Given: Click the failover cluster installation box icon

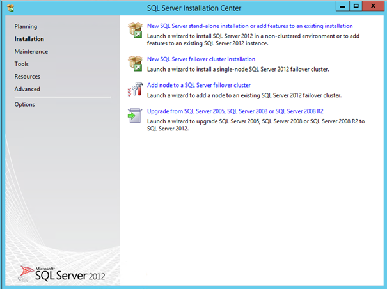Looking at the screenshot, I should pyautogui.click(x=135, y=63).
